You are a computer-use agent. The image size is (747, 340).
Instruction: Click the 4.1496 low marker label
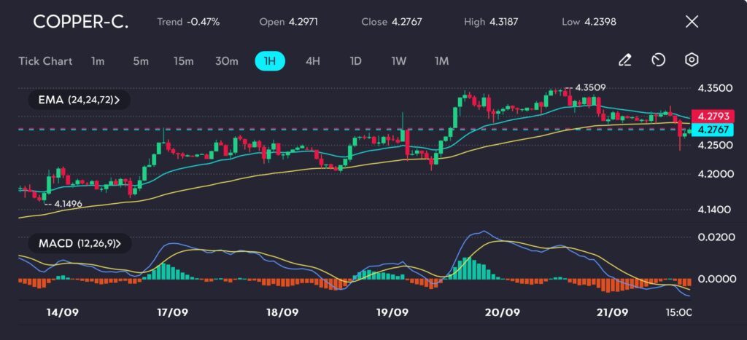(x=68, y=204)
